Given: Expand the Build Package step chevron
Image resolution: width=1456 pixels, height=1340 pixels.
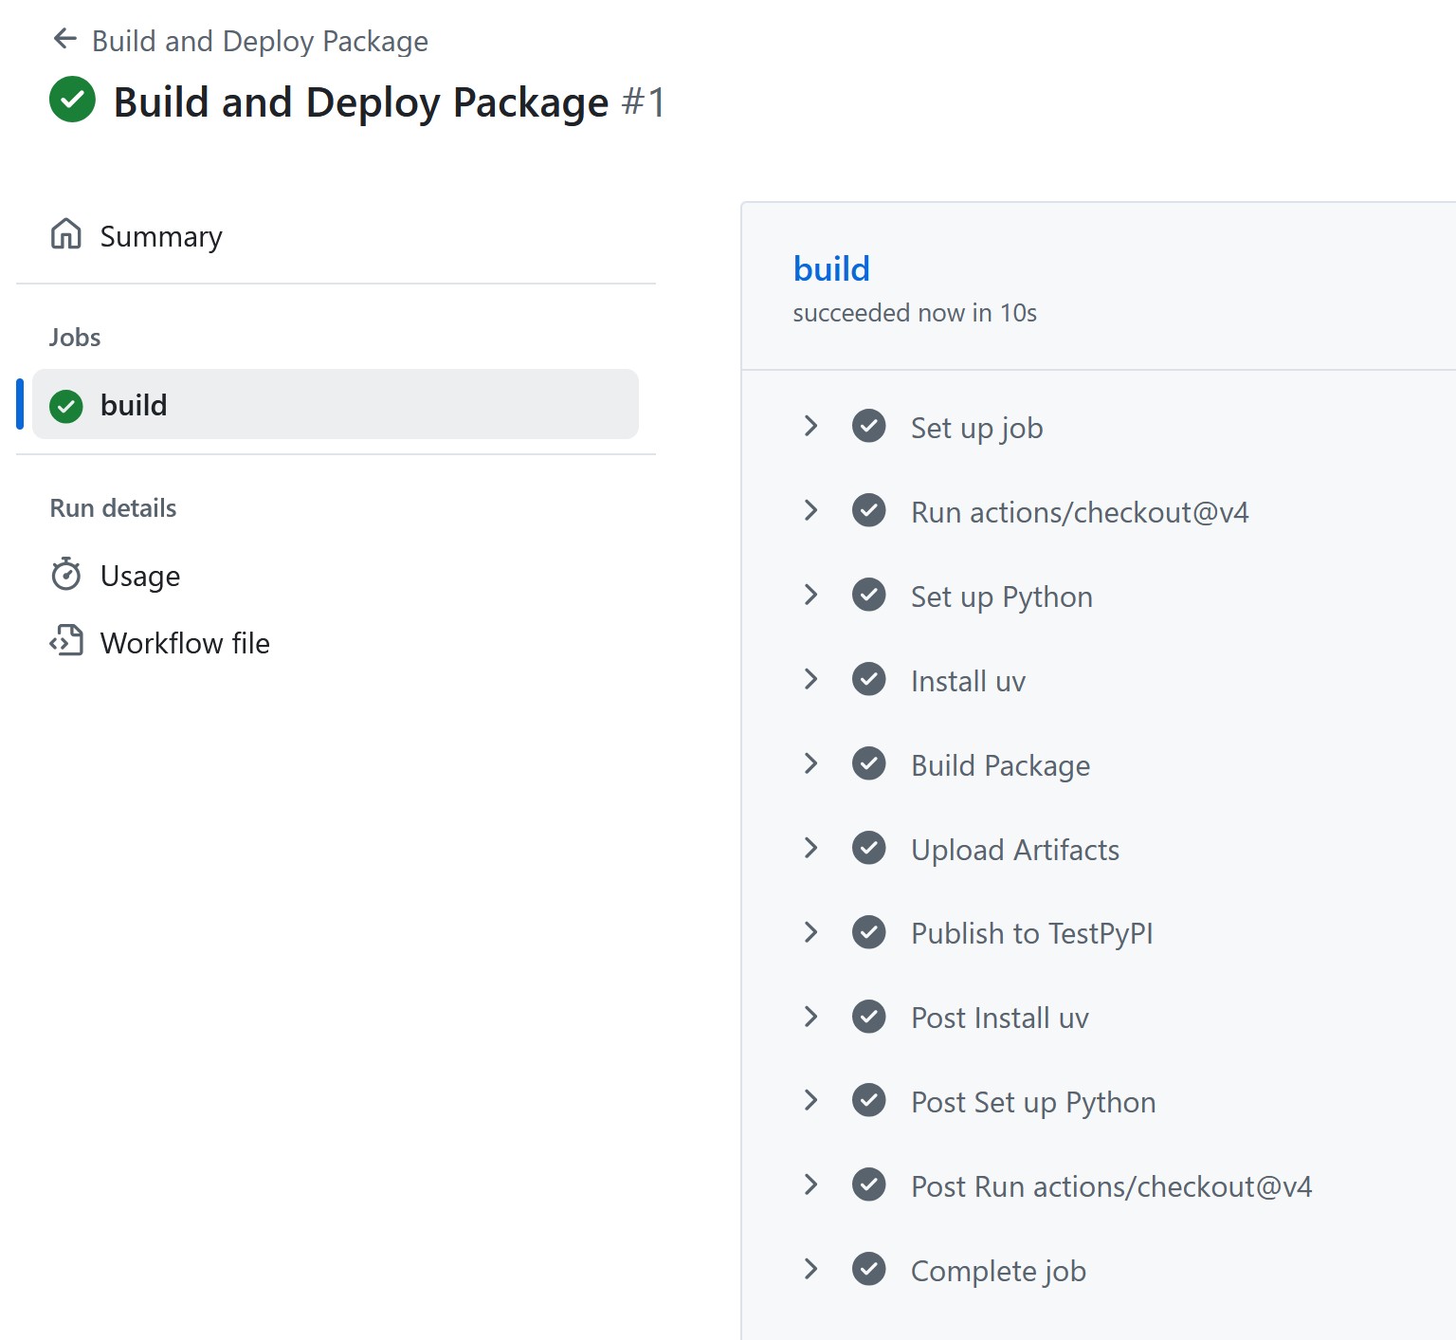Looking at the screenshot, I should (x=810, y=763).
